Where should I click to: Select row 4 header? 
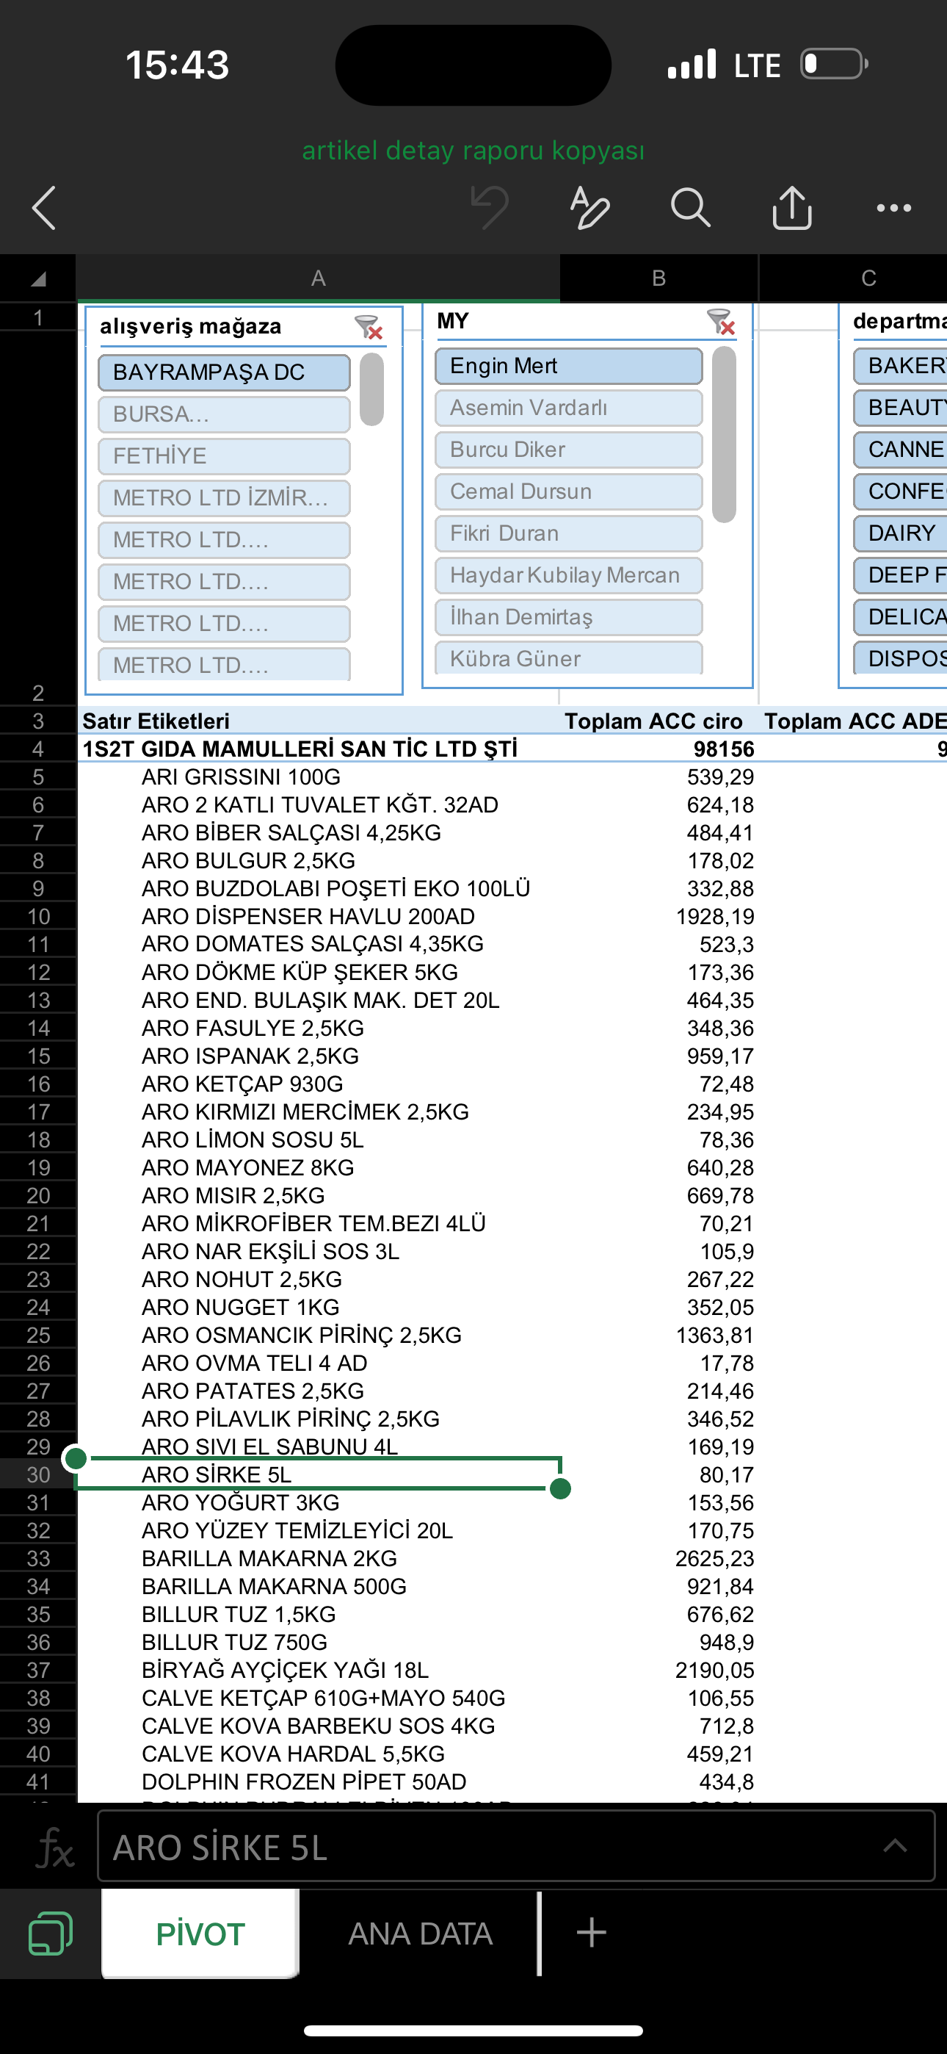[x=38, y=749]
